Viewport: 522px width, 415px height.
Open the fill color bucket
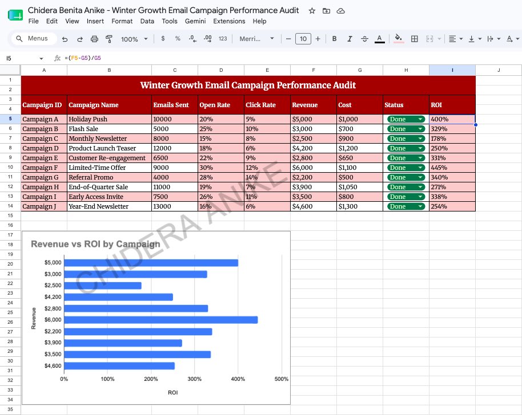point(399,39)
